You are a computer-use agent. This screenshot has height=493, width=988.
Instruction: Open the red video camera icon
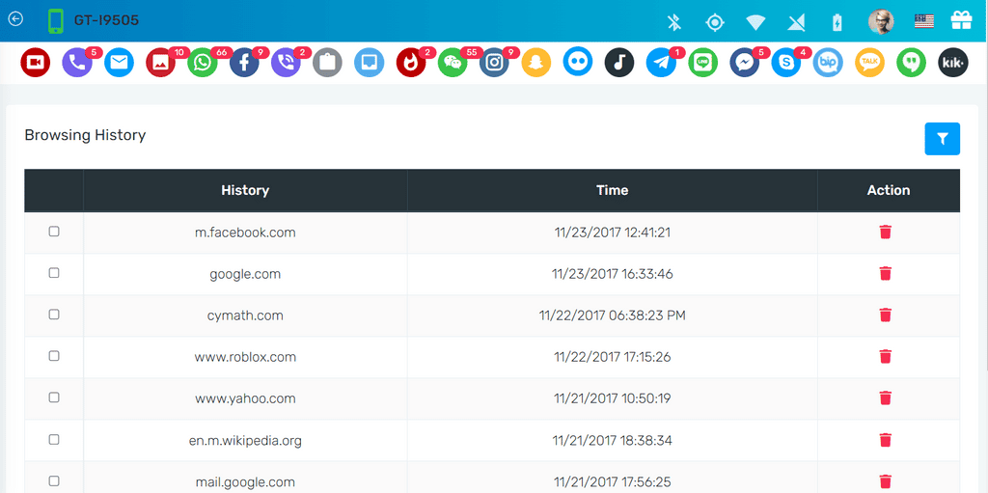(36, 63)
